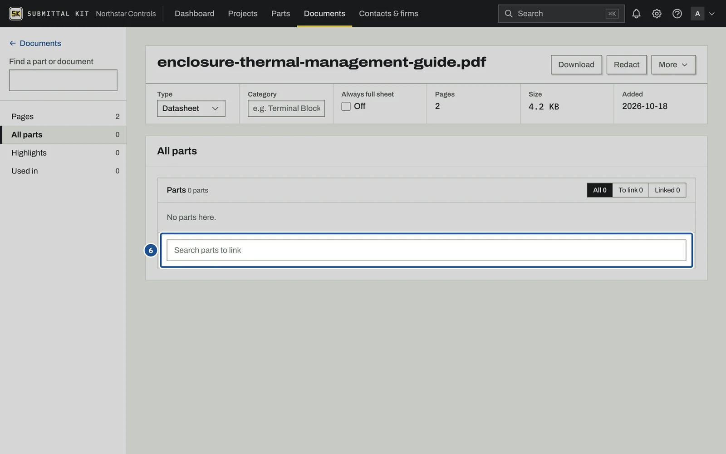Focus the top Search field
This screenshot has width=726, height=454.
[561, 14]
